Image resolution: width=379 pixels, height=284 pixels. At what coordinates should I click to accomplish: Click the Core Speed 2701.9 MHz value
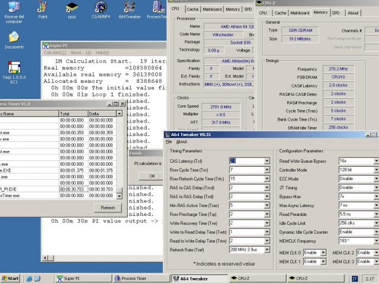point(221,106)
